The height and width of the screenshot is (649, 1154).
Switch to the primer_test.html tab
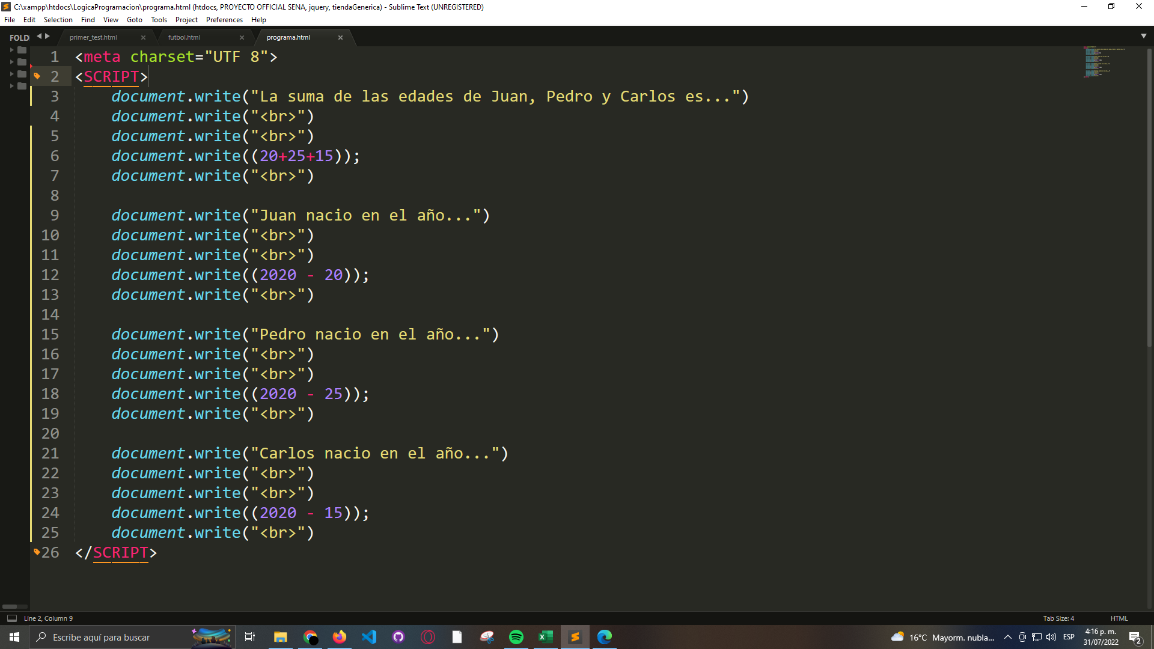(x=93, y=37)
